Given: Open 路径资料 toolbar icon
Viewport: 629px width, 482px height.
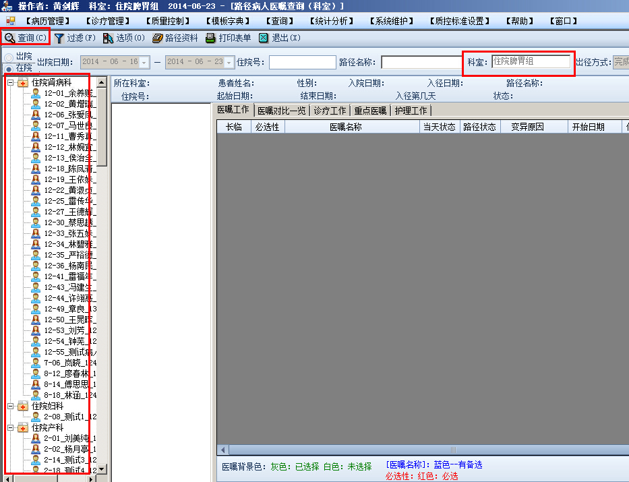Looking at the screenshot, I should 157,38.
